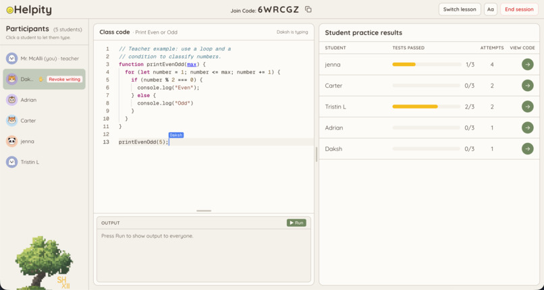Click jenna's 1/3 tests score

click(x=470, y=65)
